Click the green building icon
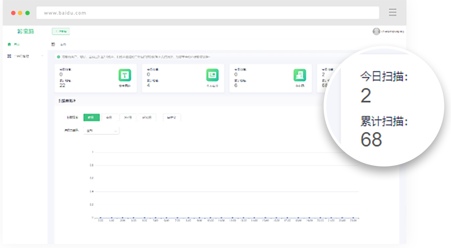Screen dimensions: 451x248 pos(300,75)
